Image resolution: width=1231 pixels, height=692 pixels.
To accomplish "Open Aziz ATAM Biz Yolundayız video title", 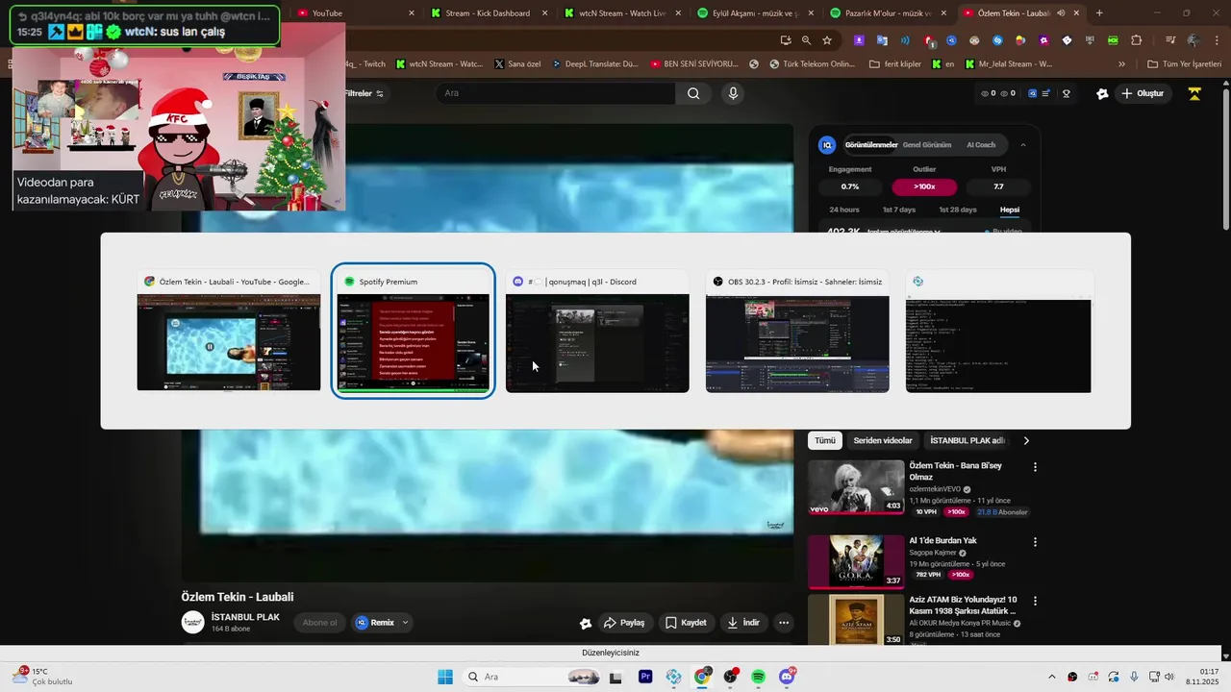I will click(x=963, y=605).
